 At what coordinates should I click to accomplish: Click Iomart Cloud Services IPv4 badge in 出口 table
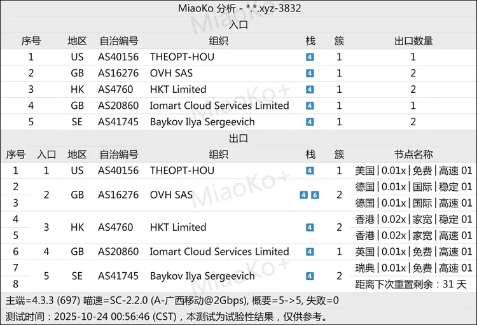[x=310, y=252]
